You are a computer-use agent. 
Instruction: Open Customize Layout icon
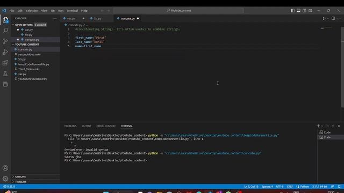click(x=310, y=11)
